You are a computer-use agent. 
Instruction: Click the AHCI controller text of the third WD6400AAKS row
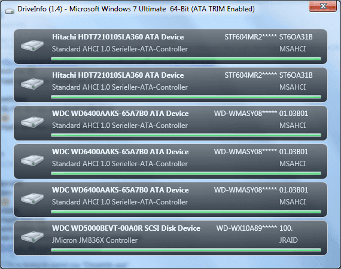coord(120,202)
